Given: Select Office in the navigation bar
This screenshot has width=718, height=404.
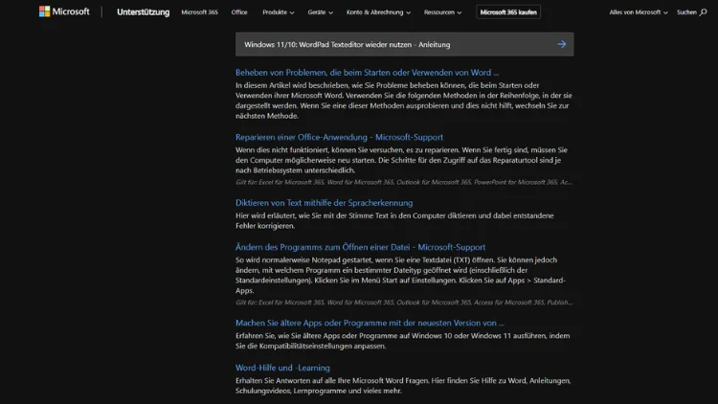Looking at the screenshot, I should pyautogui.click(x=239, y=12).
